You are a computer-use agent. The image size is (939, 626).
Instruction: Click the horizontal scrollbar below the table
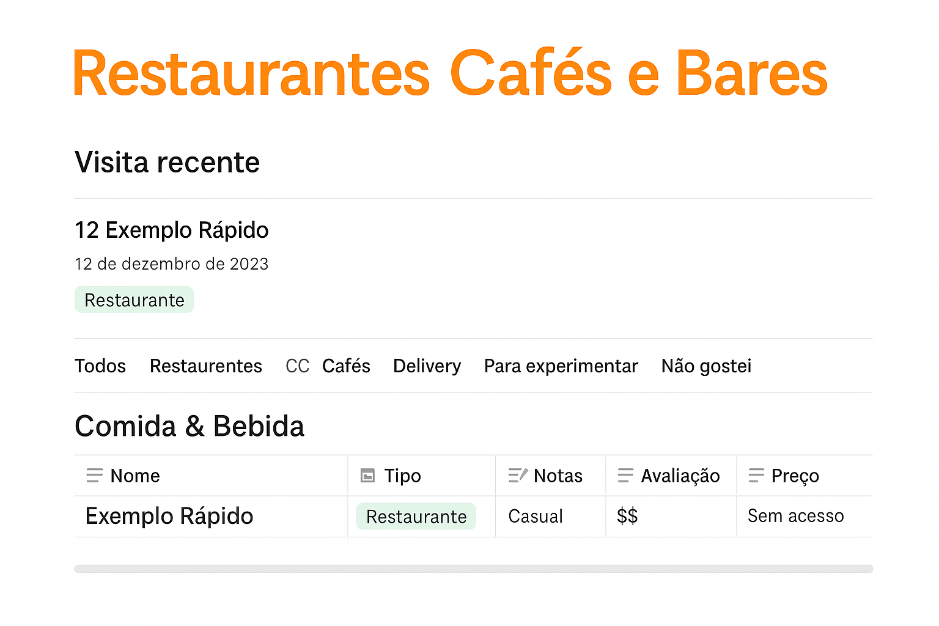pos(474,569)
